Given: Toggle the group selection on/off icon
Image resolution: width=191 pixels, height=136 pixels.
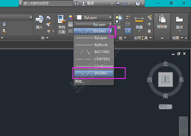Looking at the screenshot, I should [128, 31].
